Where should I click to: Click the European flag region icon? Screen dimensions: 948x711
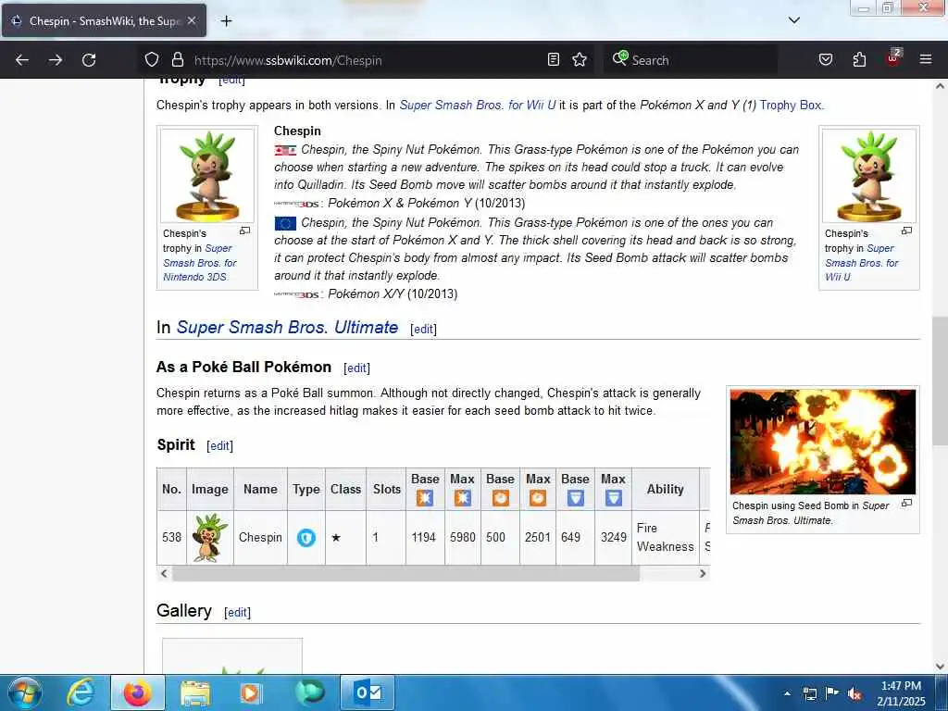pos(285,224)
